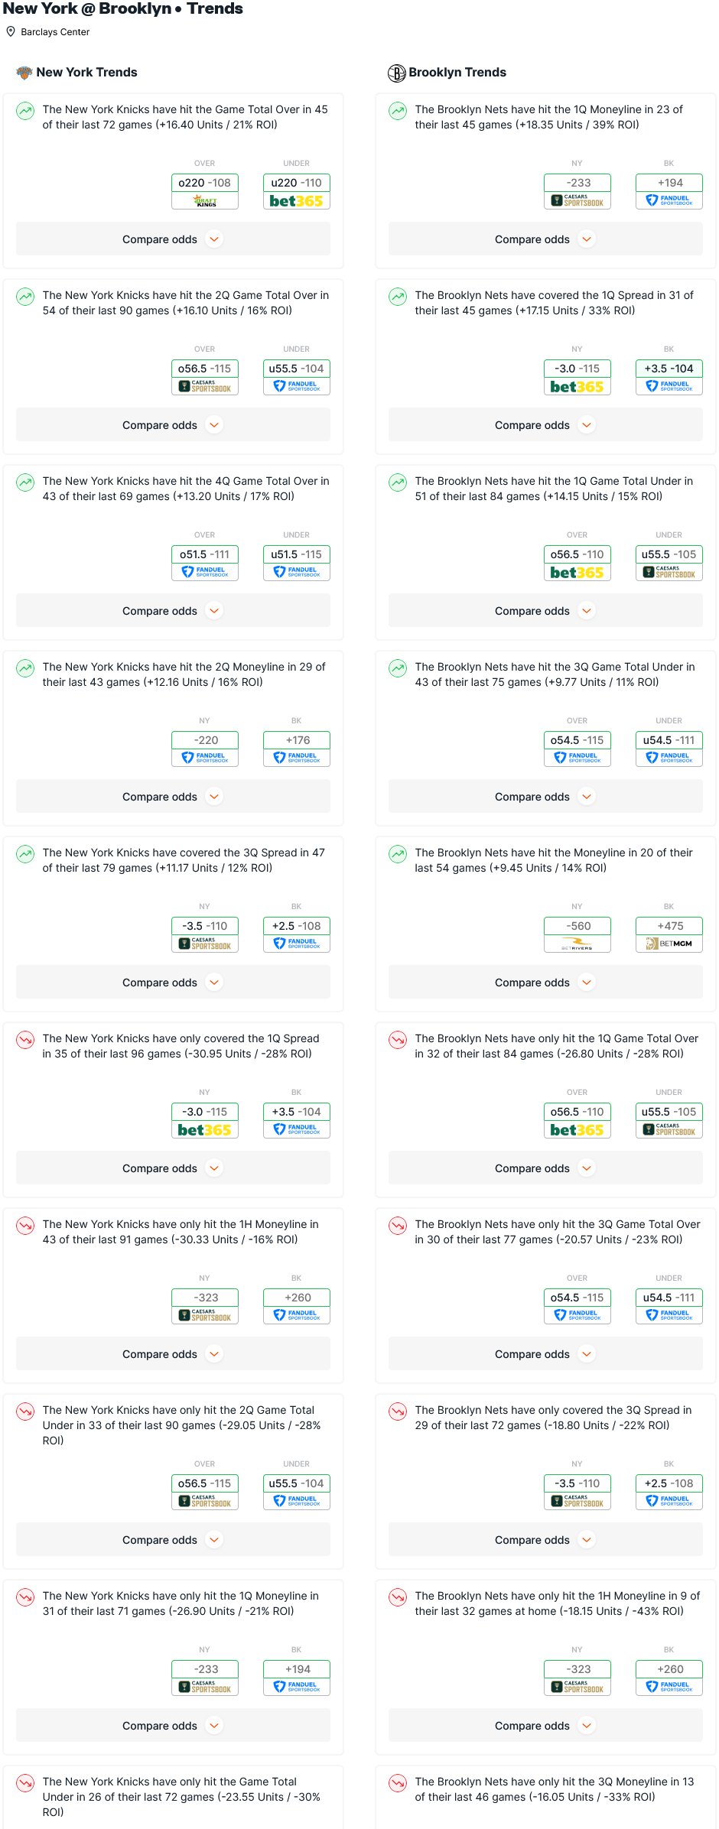
Task: Click DraftKings logo under o220 -108
Action: tap(205, 201)
